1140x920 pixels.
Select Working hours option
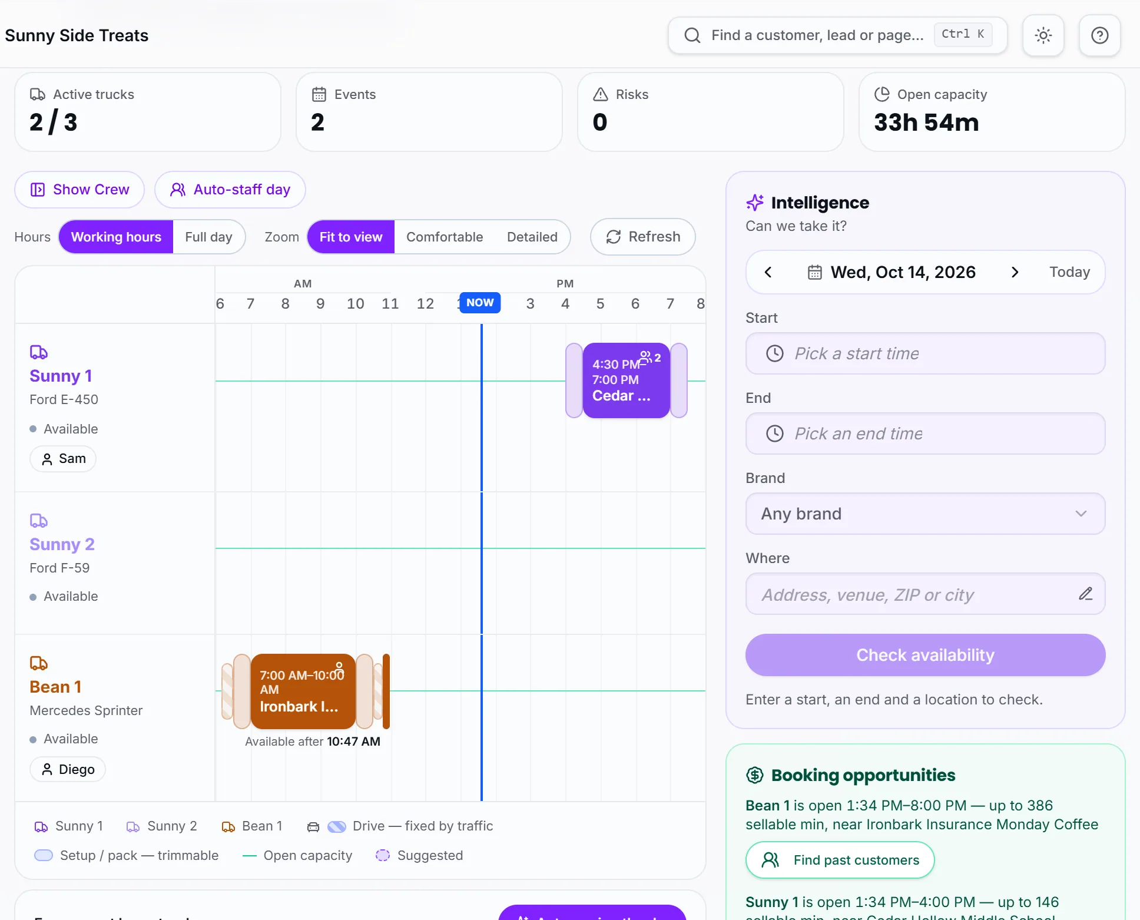pyautogui.click(x=116, y=237)
